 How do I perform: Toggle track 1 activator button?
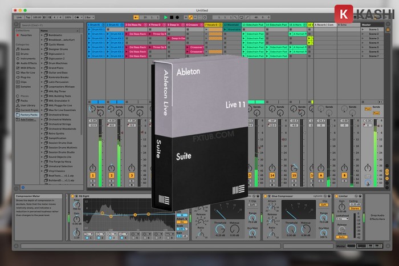pos(92,176)
